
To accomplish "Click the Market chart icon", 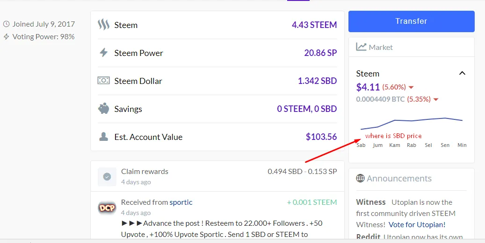I will [x=361, y=47].
